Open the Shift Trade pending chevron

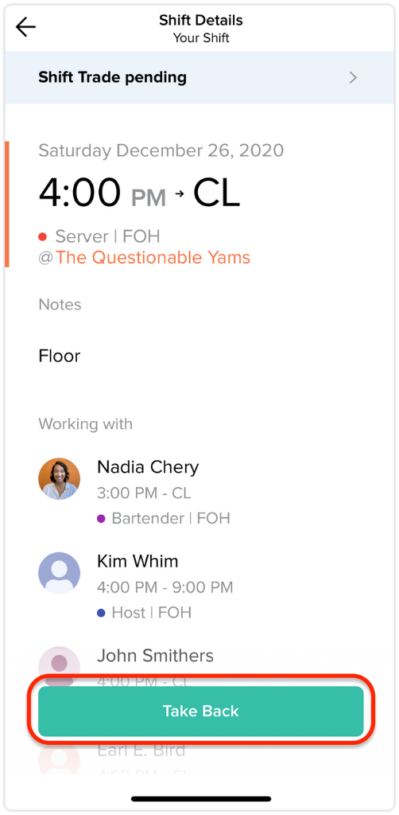tap(353, 77)
